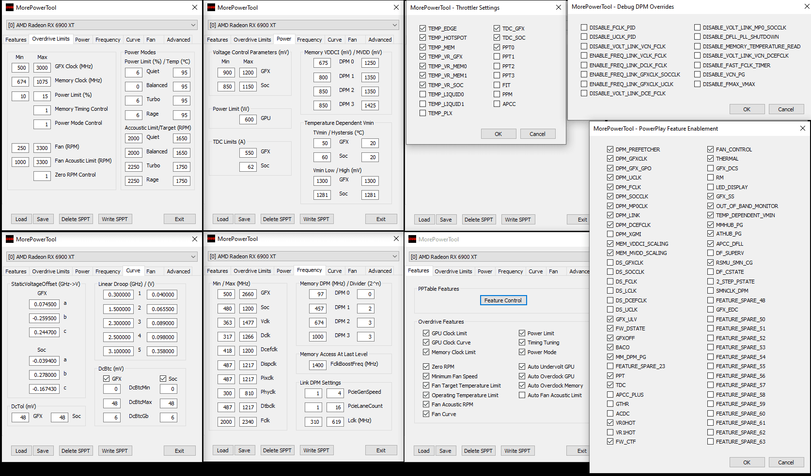
Task: Click OK in Throttler Settings dialog
Action: pyautogui.click(x=498, y=134)
